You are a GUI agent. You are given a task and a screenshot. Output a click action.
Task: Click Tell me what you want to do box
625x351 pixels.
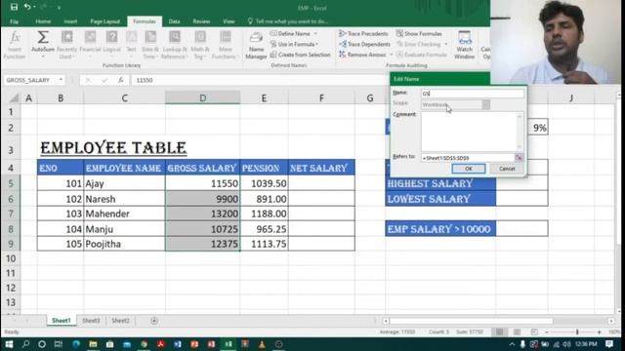coord(288,21)
